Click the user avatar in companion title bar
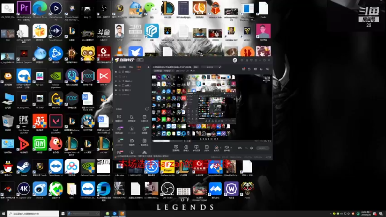Screen dimensions: 386x217 click(x=235, y=60)
